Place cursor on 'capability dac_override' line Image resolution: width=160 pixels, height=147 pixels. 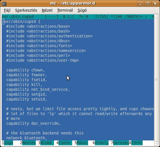pos(34,123)
